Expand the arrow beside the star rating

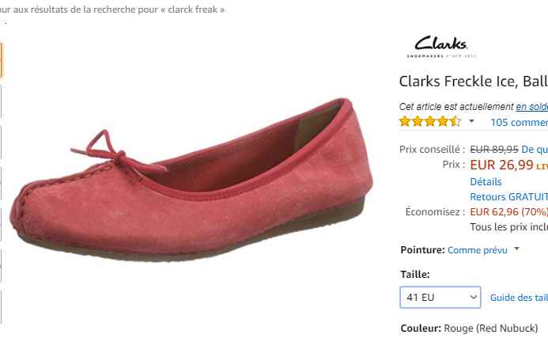pos(471,121)
